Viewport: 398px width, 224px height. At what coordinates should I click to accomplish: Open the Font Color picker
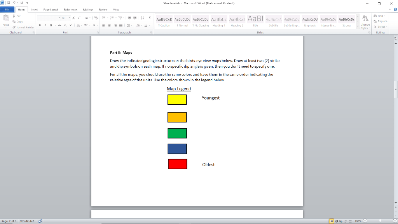click(x=94, y=25)
